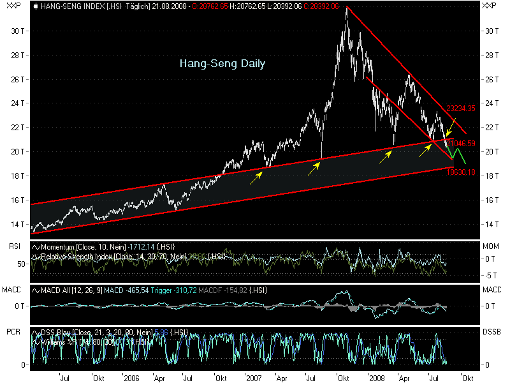Click the DSS Blau indicator curve icon
The image size is (510, 383).
coord(36,331)
